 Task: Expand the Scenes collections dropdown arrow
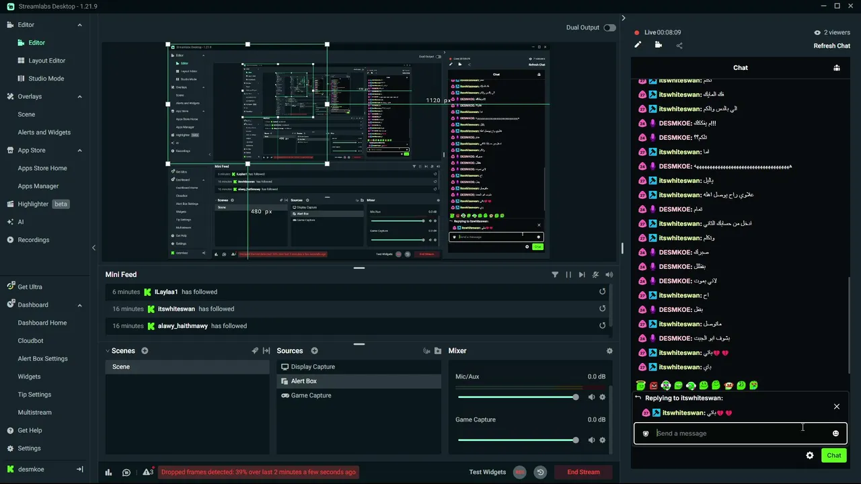pos(108,351)
